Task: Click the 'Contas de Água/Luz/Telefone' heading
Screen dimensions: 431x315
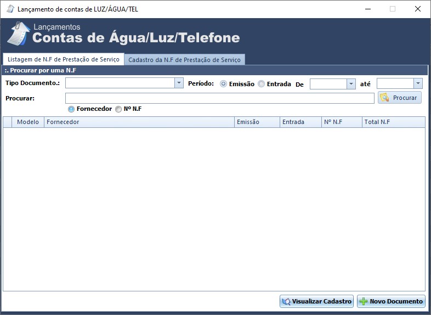Action: point(136,38)
